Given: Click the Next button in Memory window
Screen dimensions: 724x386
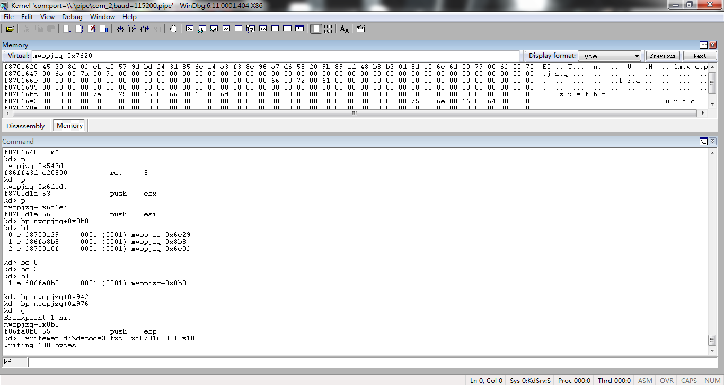Looking at the screenshot, I should [700, 56].
